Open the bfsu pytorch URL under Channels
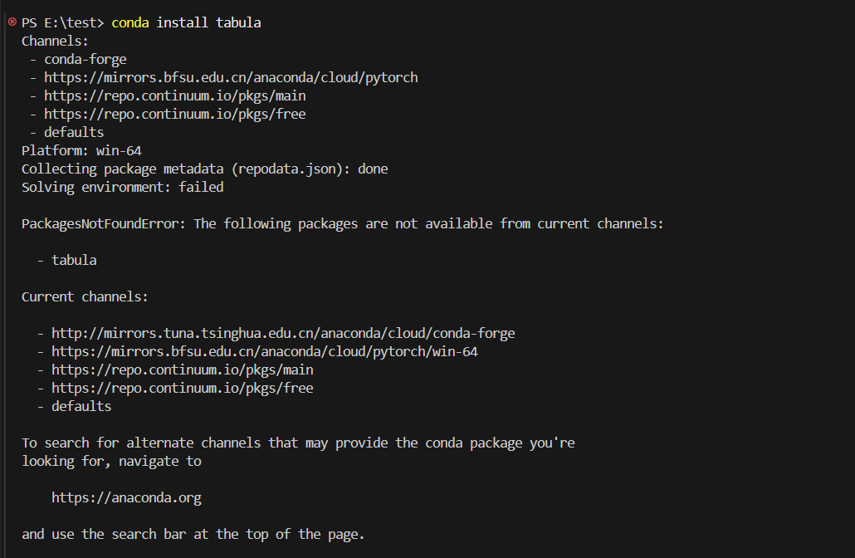Image resolution: width=855 pixels, height=558 pixels. pyautogui.click(x=231, y=77)
